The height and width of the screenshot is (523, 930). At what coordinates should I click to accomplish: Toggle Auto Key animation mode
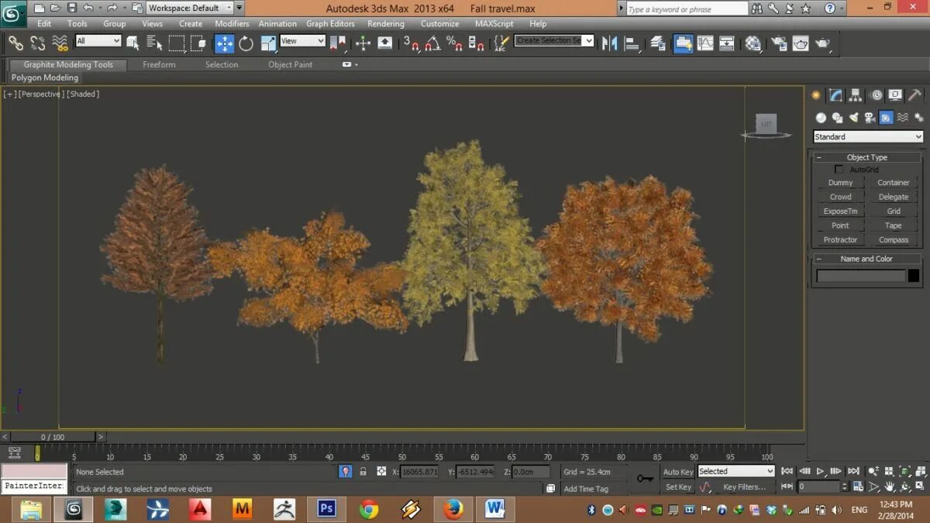(x=678, y=471)
